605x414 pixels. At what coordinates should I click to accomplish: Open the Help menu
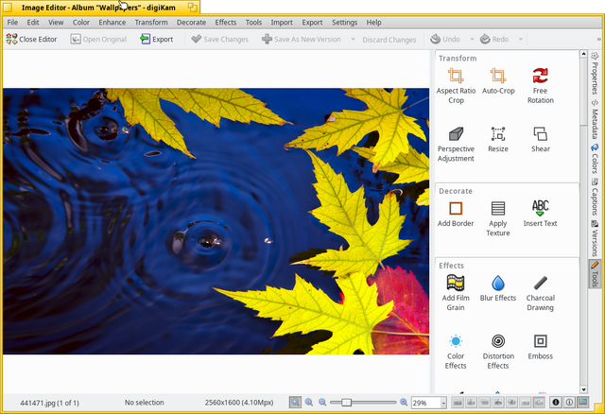[x=374, y=23]
